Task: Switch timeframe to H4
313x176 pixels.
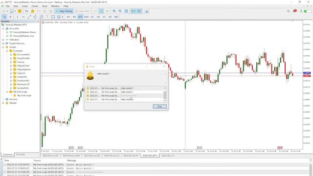Action: click(x=98, y=17)
